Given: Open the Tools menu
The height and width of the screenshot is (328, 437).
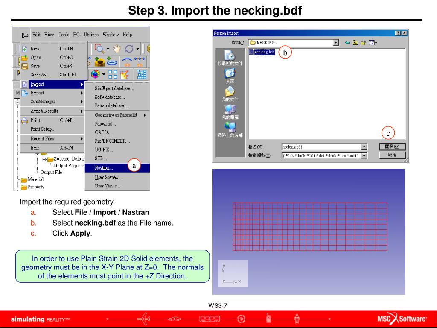Looking at the screenshot, I should point(64,35).
